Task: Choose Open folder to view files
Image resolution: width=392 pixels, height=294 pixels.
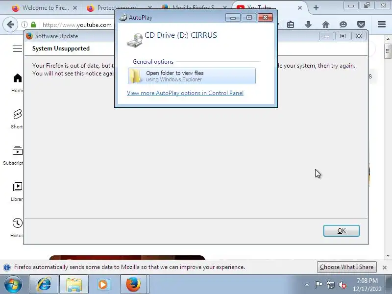Action: click(192, 76)
